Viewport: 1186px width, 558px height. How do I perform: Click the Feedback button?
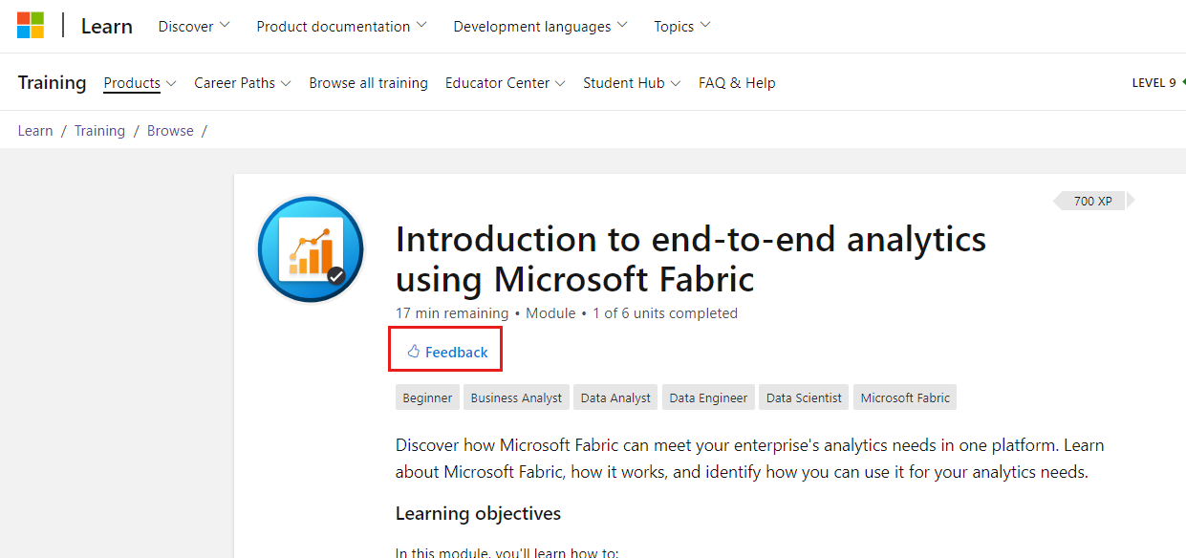click(444, 351)
